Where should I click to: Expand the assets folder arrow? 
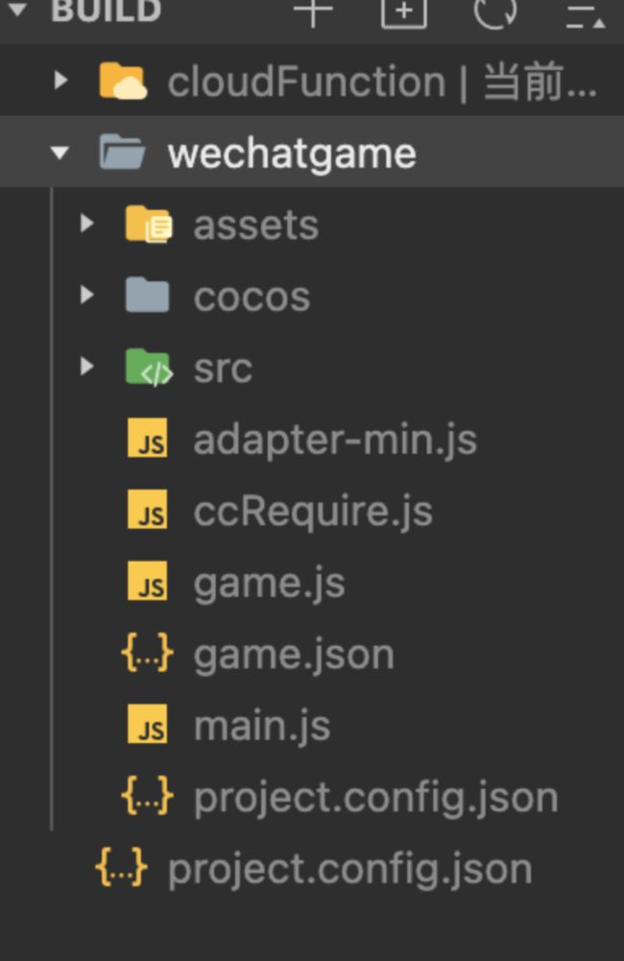tap(86, 224)
